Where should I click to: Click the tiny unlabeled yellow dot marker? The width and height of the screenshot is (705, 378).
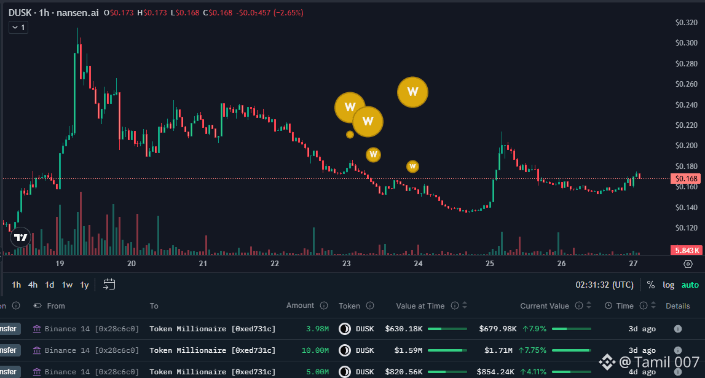coord(350,135)
